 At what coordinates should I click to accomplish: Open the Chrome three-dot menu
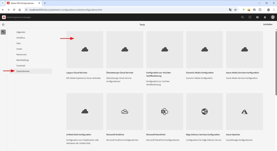coord(274,10)
